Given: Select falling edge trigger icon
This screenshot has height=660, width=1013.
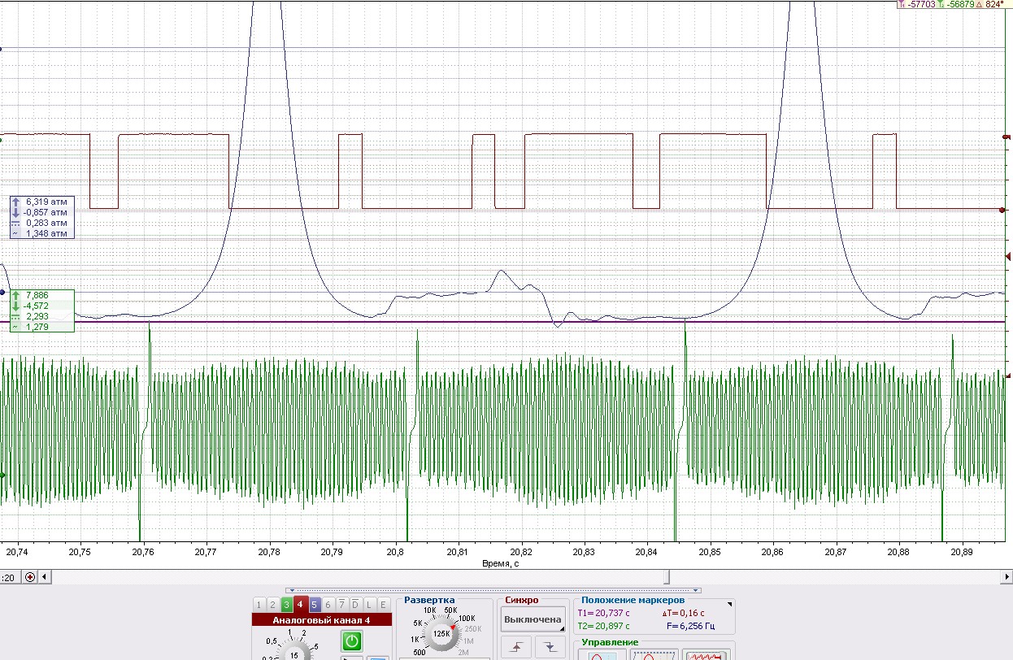Looking at the screenshot, I should tap(550, 647).
